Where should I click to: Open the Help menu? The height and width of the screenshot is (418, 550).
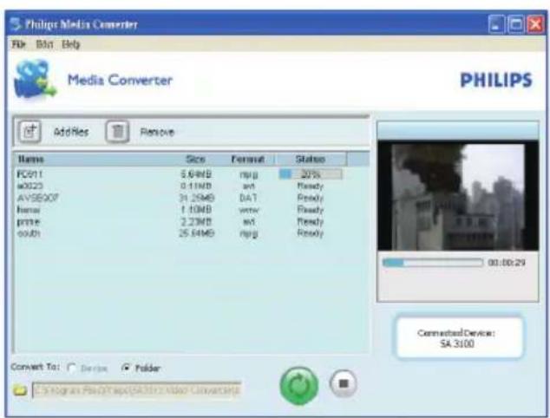pyautogui.click(x=71, y=44)
